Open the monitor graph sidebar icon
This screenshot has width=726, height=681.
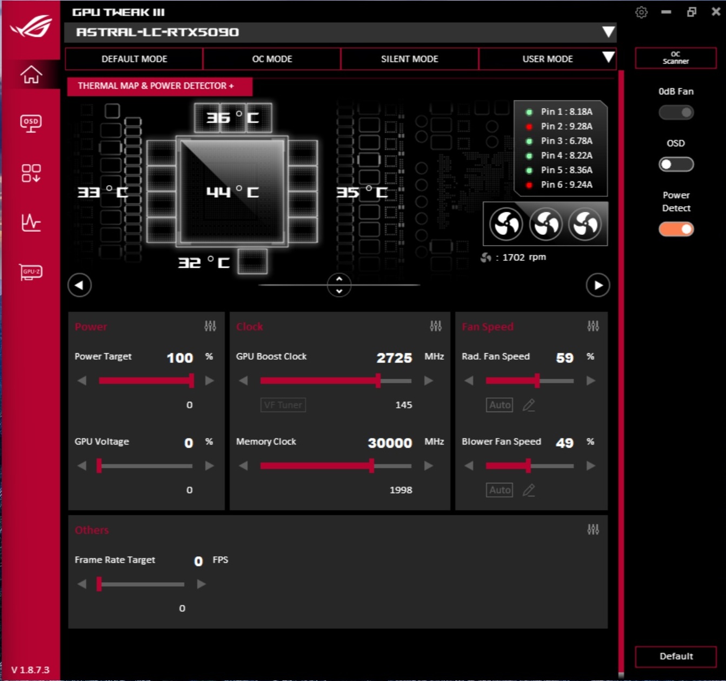click(31, 222)
